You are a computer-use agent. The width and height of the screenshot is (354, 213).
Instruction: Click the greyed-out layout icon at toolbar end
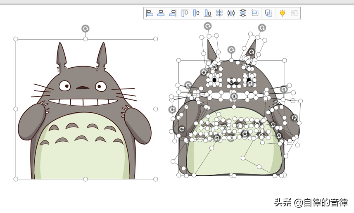tap(294, 13)
